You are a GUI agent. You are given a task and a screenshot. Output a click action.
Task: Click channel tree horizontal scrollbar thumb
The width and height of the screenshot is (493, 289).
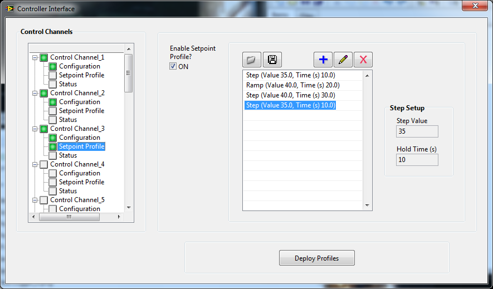69,217
